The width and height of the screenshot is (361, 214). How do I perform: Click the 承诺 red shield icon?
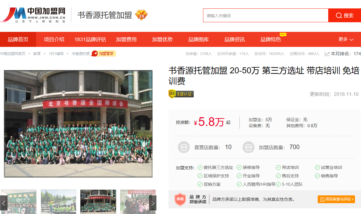(180, 199)
